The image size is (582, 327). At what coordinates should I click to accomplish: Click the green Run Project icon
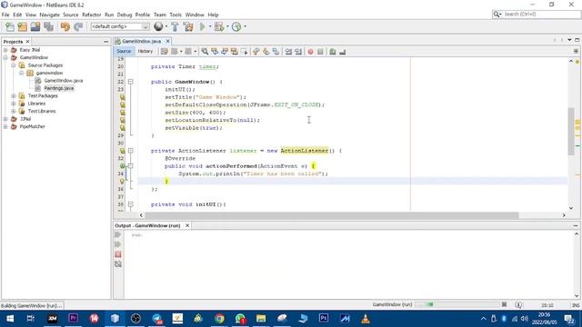coord(203,26)
